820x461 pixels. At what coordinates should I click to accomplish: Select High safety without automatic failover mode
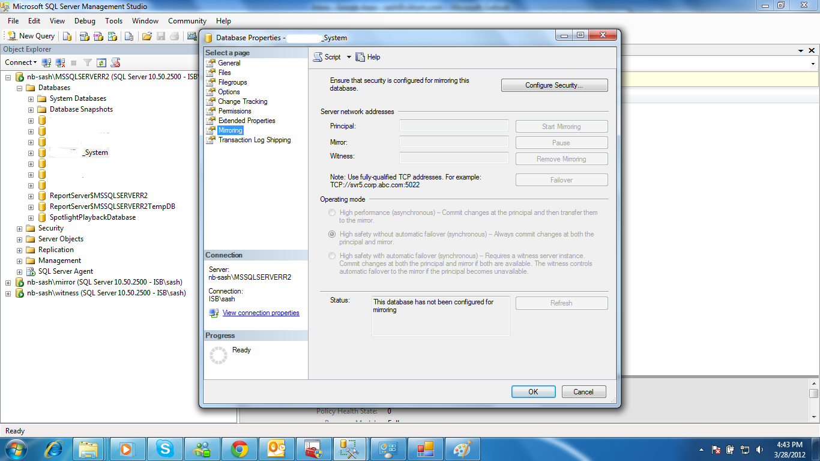(332, 234)
